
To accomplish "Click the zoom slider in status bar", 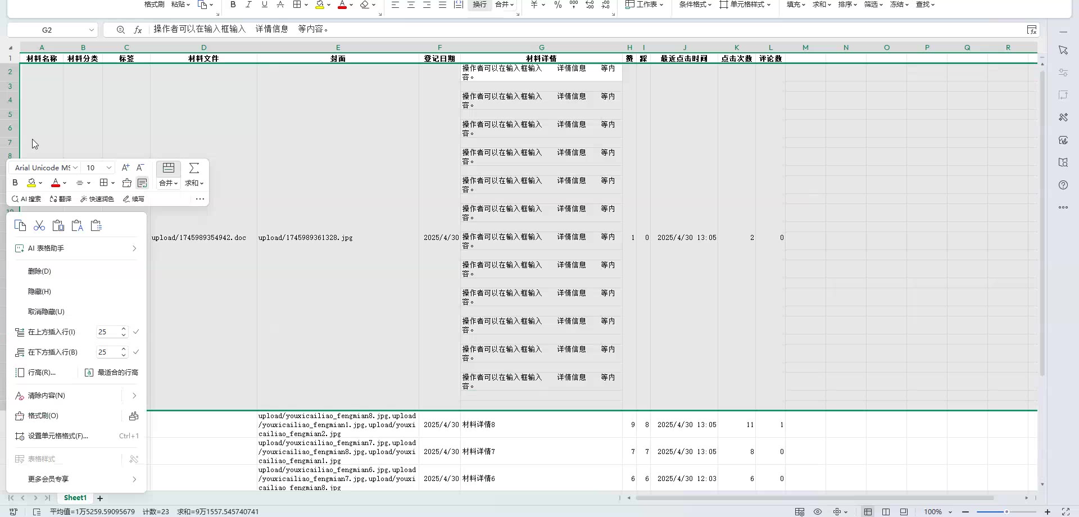I will 1007,512.
